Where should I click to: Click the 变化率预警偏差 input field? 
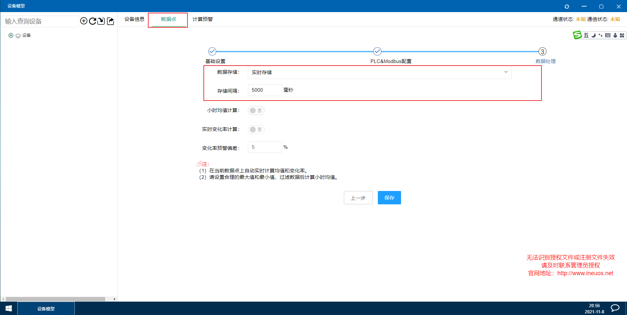point(265,147)
